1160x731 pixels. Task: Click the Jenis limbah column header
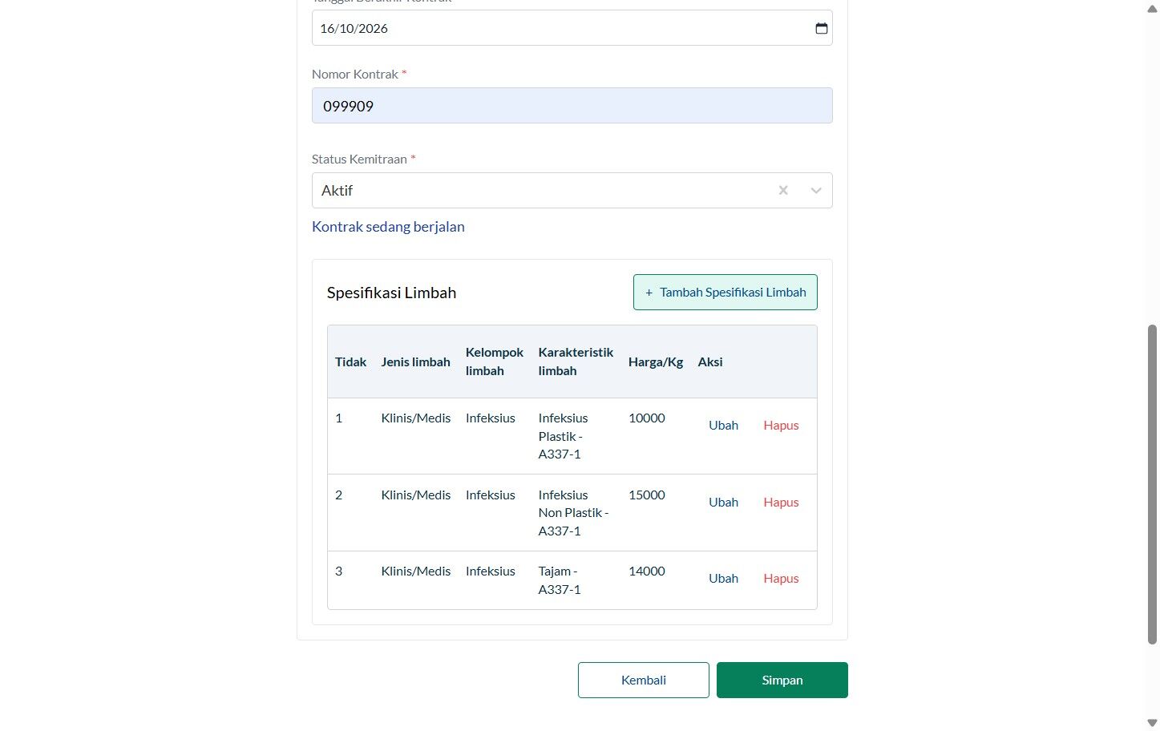coord(415,362)
